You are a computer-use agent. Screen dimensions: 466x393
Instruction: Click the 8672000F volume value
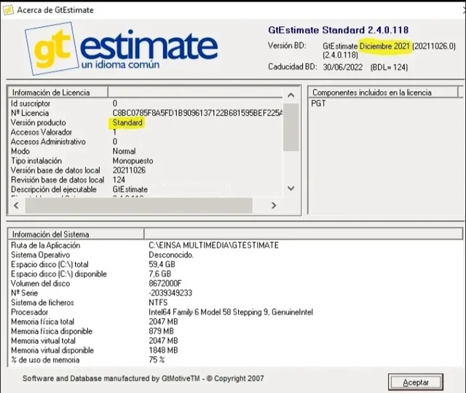[165, 283]
